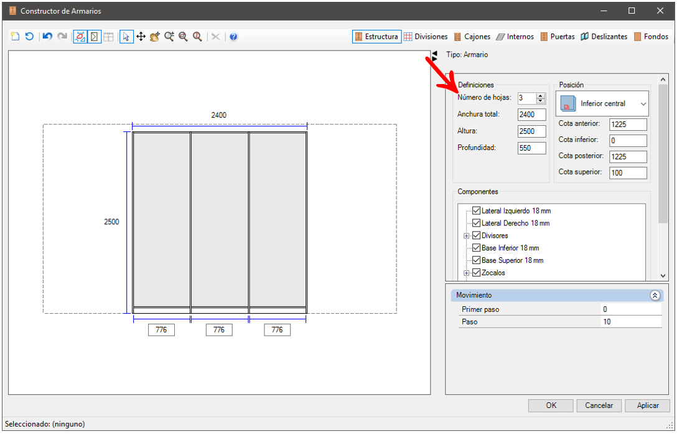The height and width of the screenshot is (434, 677).
Task: Select the Base Superior 18 mm tree label
Action: (513, 260)
